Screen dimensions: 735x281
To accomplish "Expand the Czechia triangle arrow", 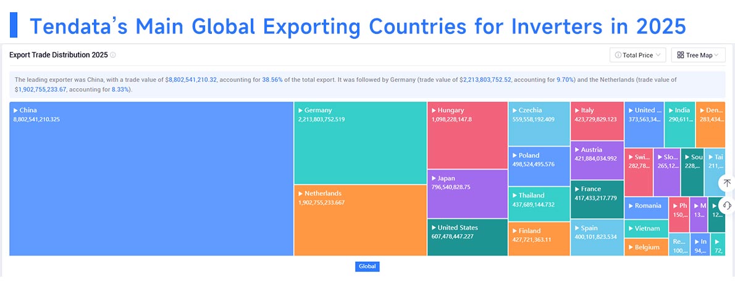I will pos(514,110).
